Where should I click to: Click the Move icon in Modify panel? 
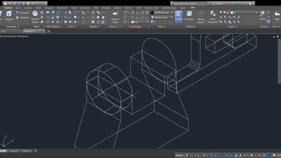(93, 13)
